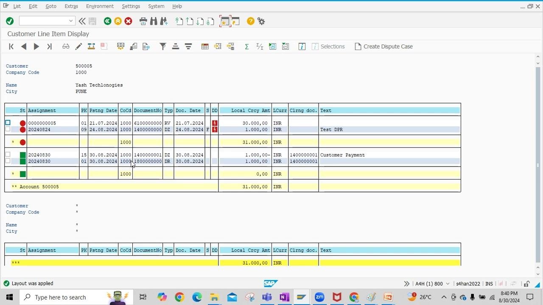Screen dimensions: 543x305
Task: Go to the last item arrow icon
Action: tap(49, 47)
